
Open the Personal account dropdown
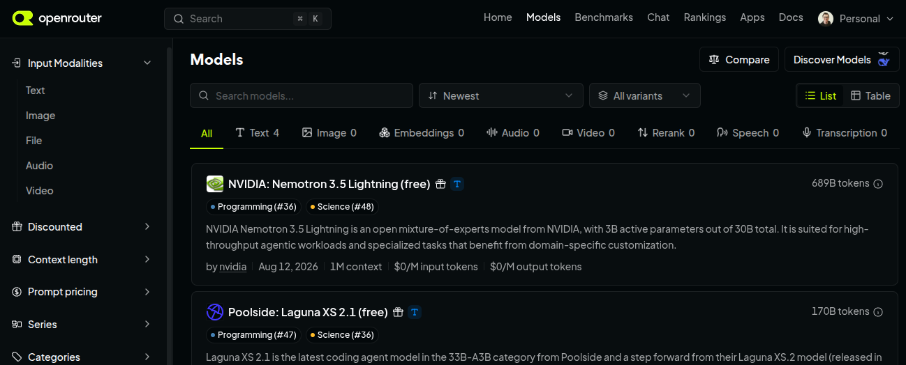[856, 19]
